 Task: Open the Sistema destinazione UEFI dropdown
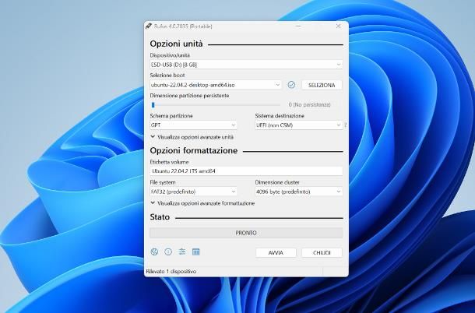pyautogui.click(x=299, y=125)
